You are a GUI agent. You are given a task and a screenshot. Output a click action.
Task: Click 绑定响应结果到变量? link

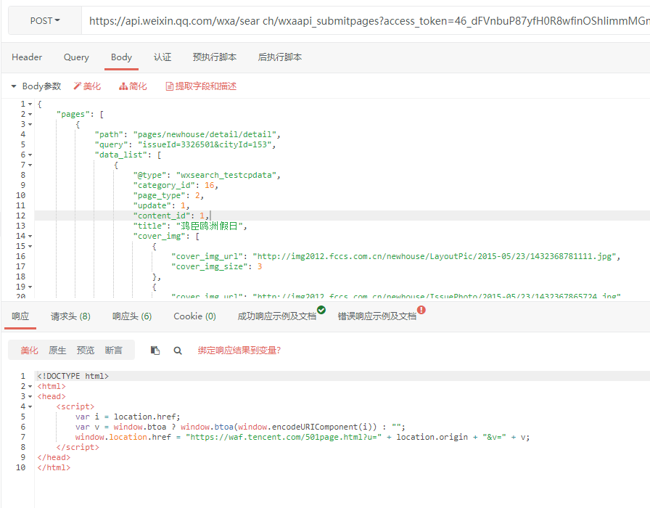point(239,351)
